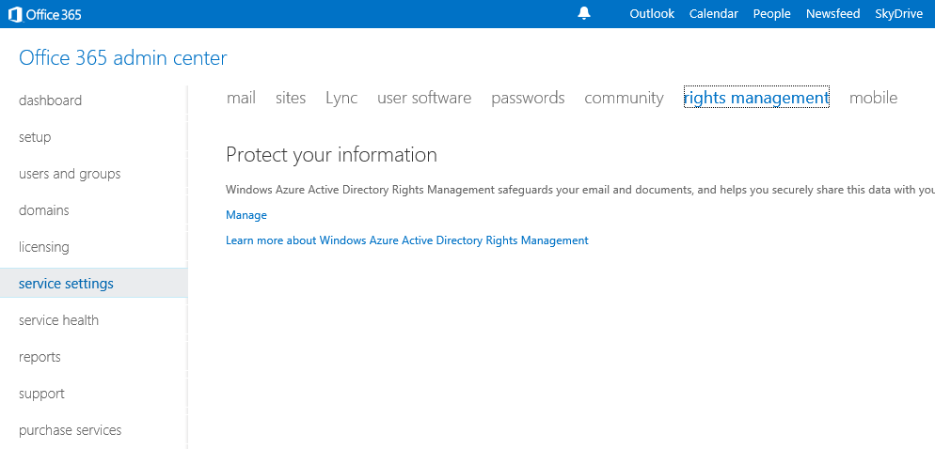The width and height of the screenshot is (935, 449).
Task: Open users and groups section
Action: click(x=70, y=174)
